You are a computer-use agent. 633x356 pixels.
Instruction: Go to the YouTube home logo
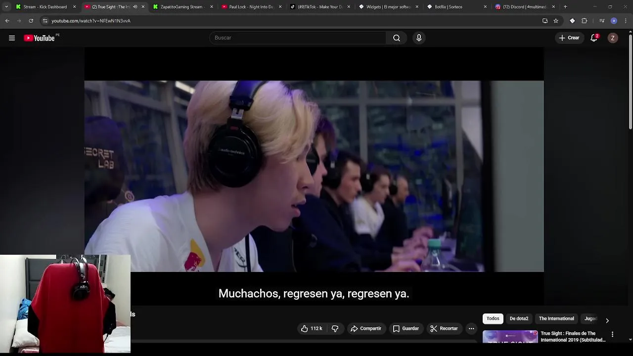tap(39, 38)
